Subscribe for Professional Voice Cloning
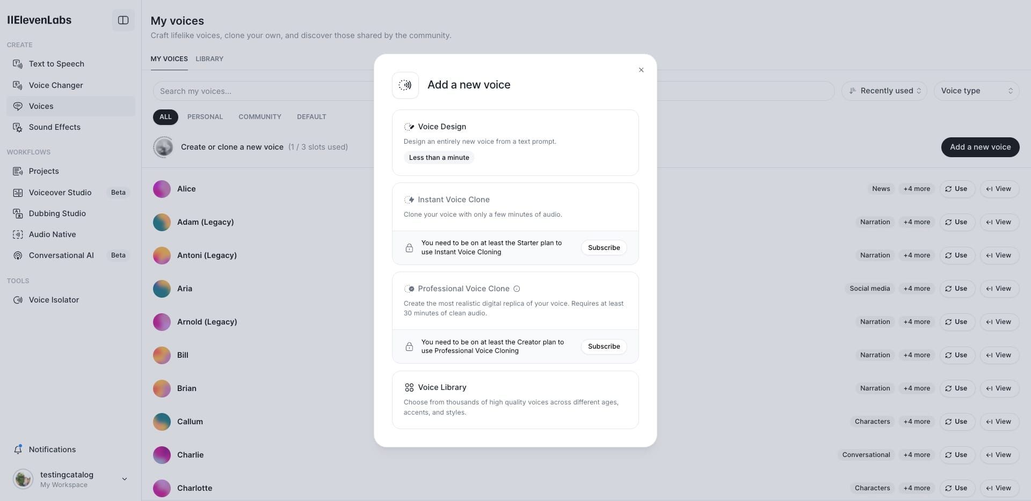Image resolution: width=1031 pixels, height=501 pixels. pyautogui.click(x=604, y=347)
